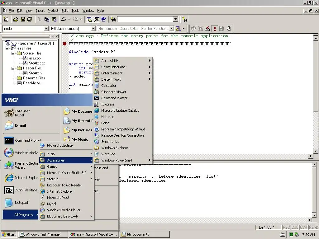Select ass.cpp in the workspace tree
319x239 pixels.
pos(35,58)
